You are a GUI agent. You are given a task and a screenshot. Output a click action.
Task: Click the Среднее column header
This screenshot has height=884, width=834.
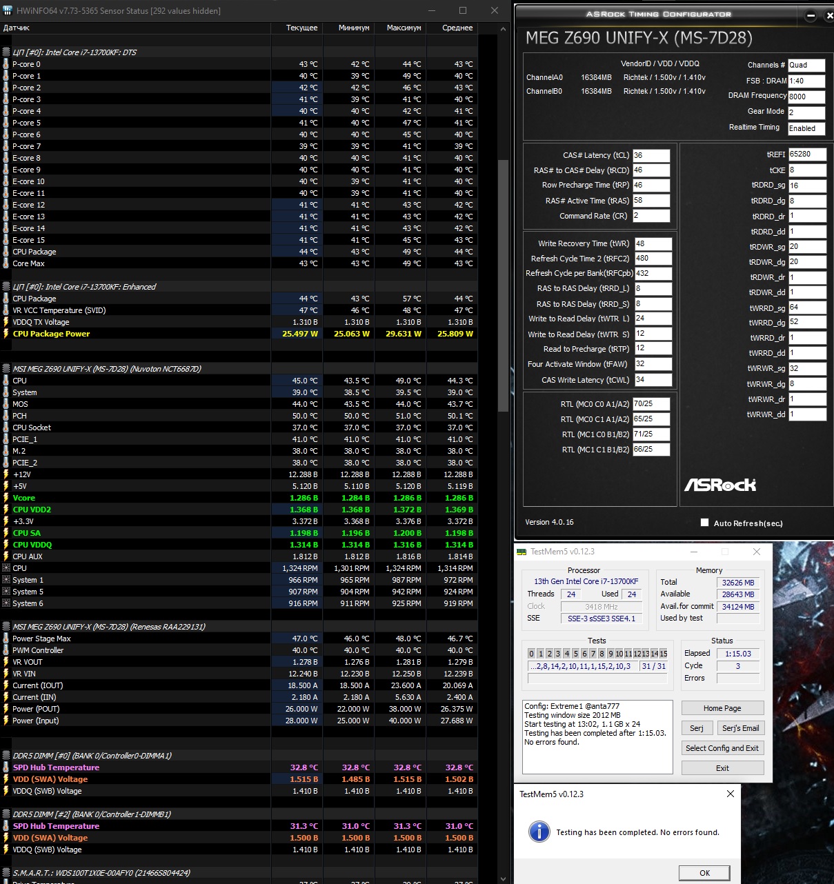click(x=452, y=28)
